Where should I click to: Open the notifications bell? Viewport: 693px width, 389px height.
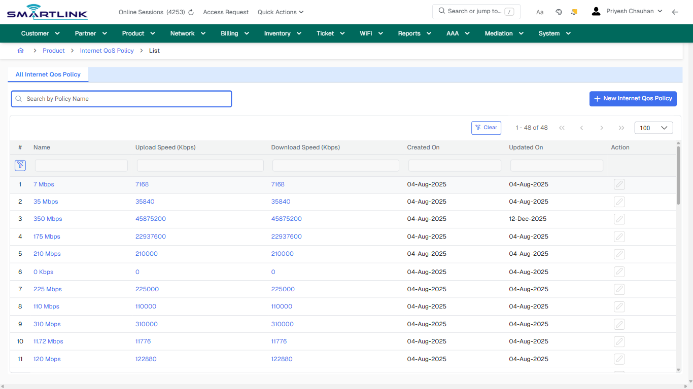tap(574, 11)
